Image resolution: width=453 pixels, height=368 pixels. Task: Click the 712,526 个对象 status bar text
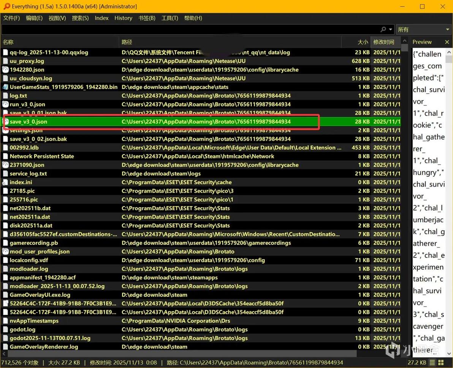[x=20, y=363]
